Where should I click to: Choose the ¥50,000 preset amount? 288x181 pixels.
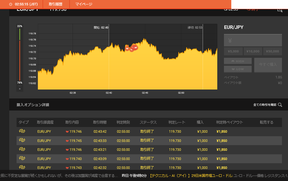(x=272, y=51)
